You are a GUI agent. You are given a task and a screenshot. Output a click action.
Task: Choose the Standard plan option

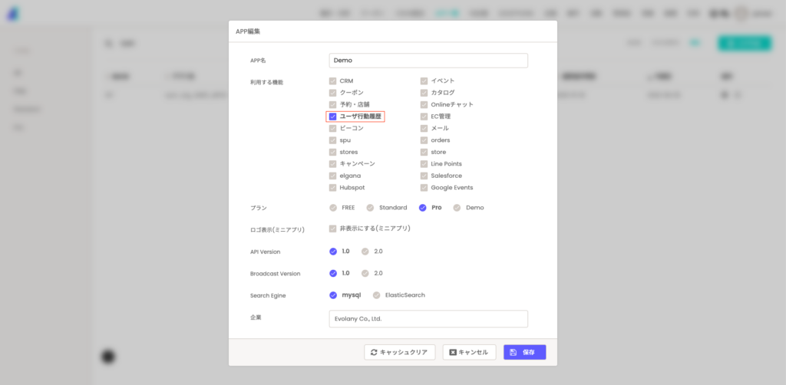coord(370,208)
